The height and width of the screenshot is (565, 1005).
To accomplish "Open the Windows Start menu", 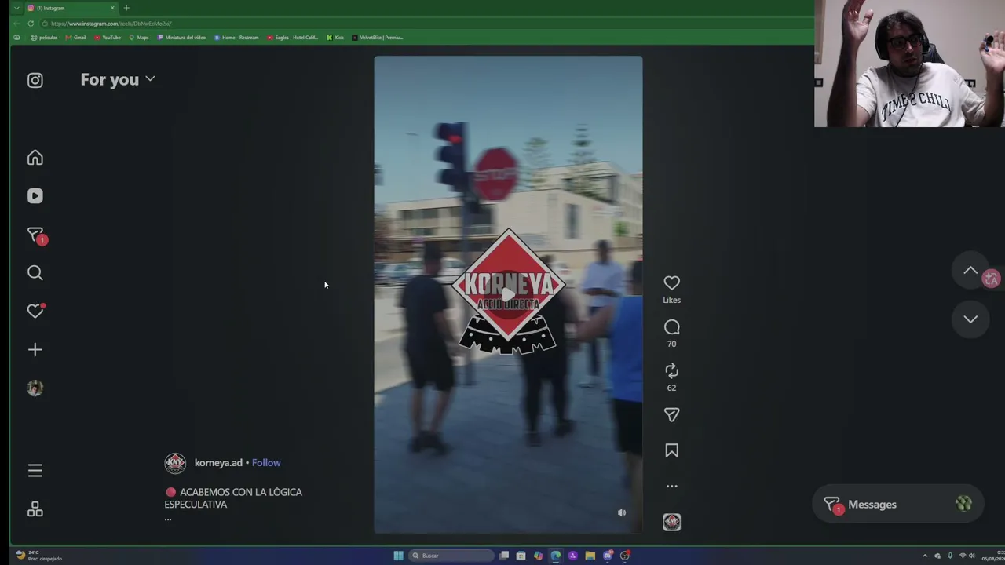I will coord(398,556).
